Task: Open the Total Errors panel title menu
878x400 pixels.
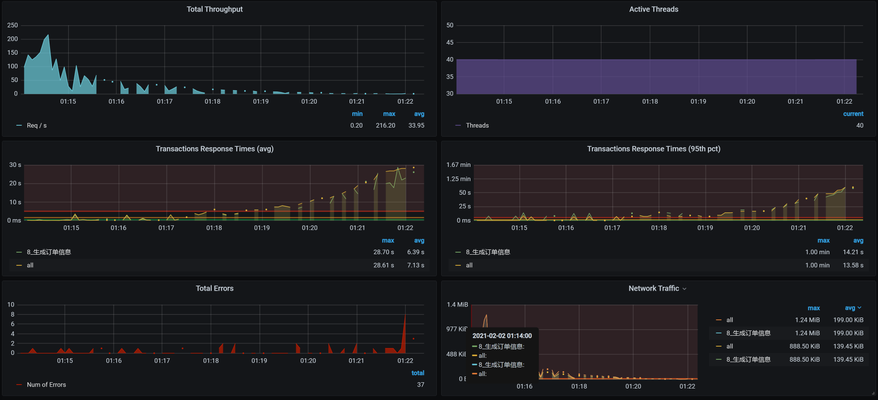Action: click(x=215, y=288)
